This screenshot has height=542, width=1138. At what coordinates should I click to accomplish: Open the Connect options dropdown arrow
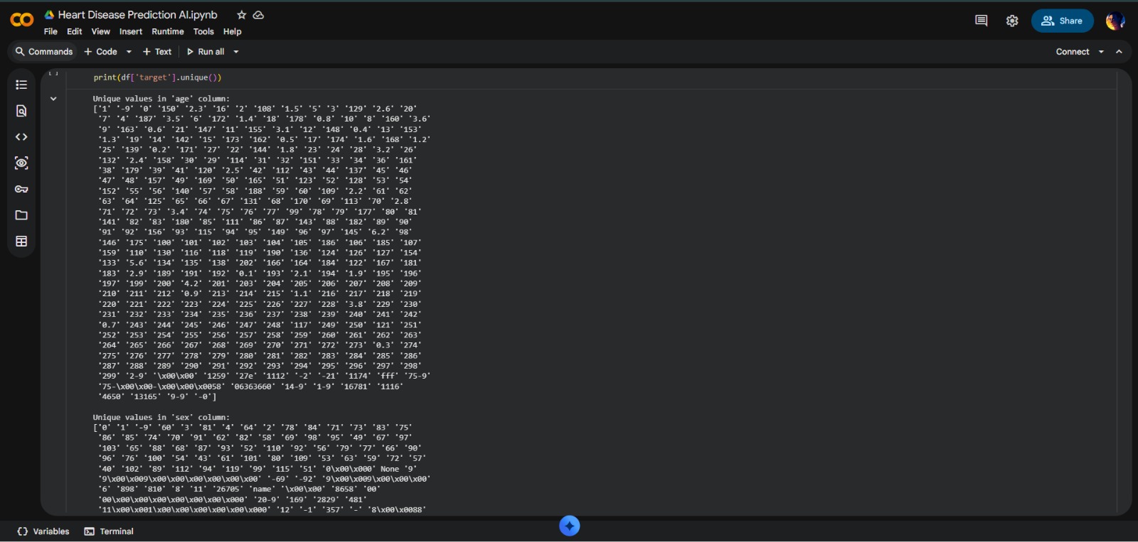(x=1101, y=52)
